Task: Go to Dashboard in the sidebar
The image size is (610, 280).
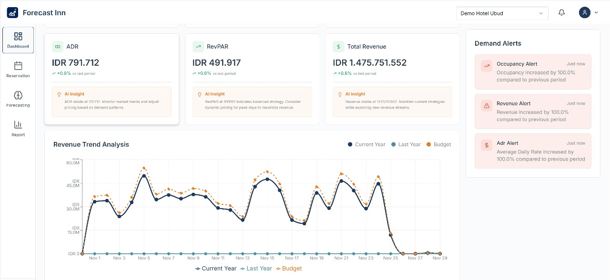Action: [18, 40]
